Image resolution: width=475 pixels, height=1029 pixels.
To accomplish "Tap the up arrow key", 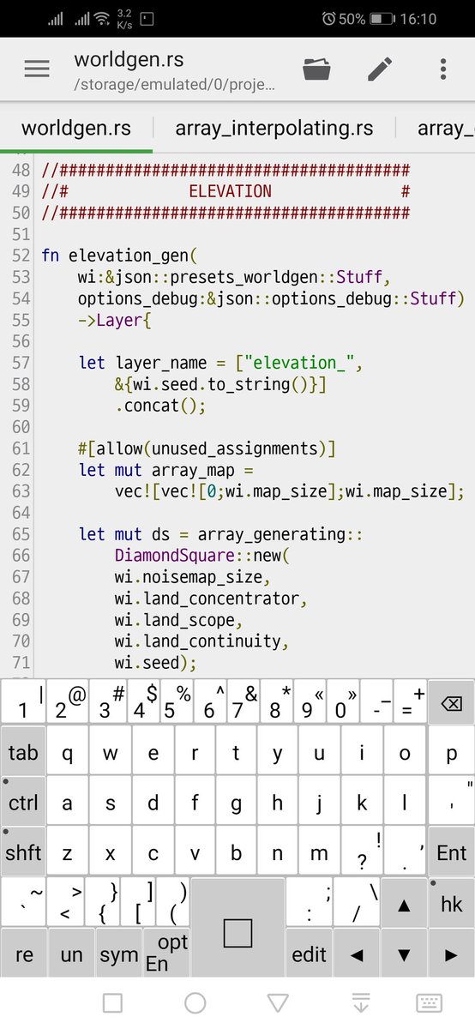I will tap(403, 902).
